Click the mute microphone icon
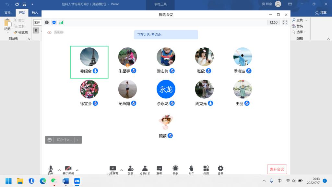This screenshot has height=187, width=332. [x=51, y=169]
